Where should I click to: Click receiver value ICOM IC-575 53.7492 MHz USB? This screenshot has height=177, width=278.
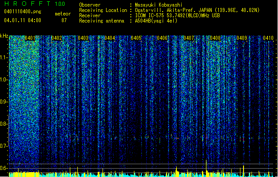point(177,15)
